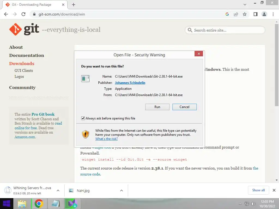The image size is (279, 209).
Task: Open the Notepad taskbar icon
Action: click(56, 204)
